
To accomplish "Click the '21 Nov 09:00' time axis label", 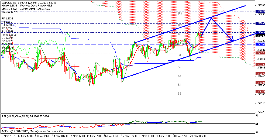I will click(x=198, y=136).
